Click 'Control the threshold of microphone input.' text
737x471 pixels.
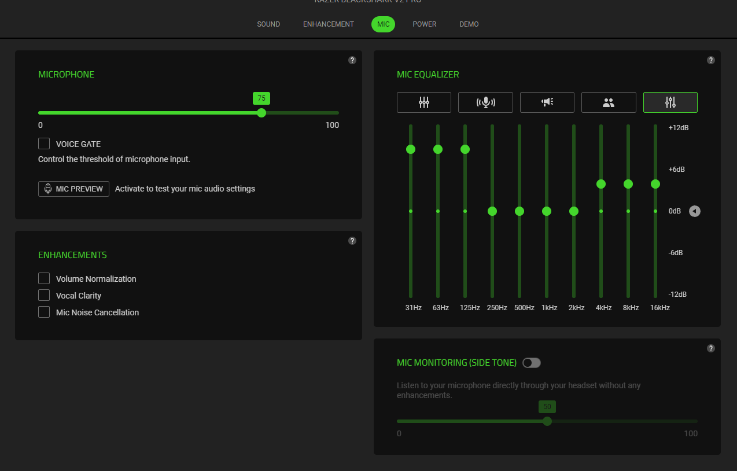pos(114,159)
